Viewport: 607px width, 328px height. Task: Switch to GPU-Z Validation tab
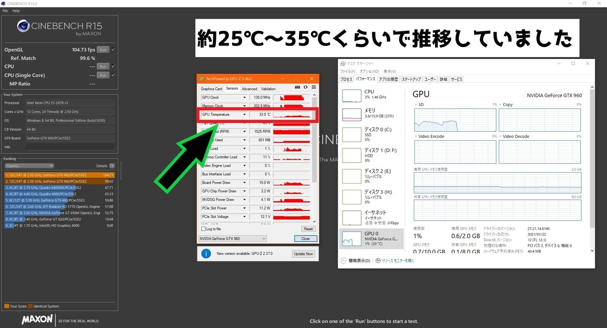(x=268, y=89)
